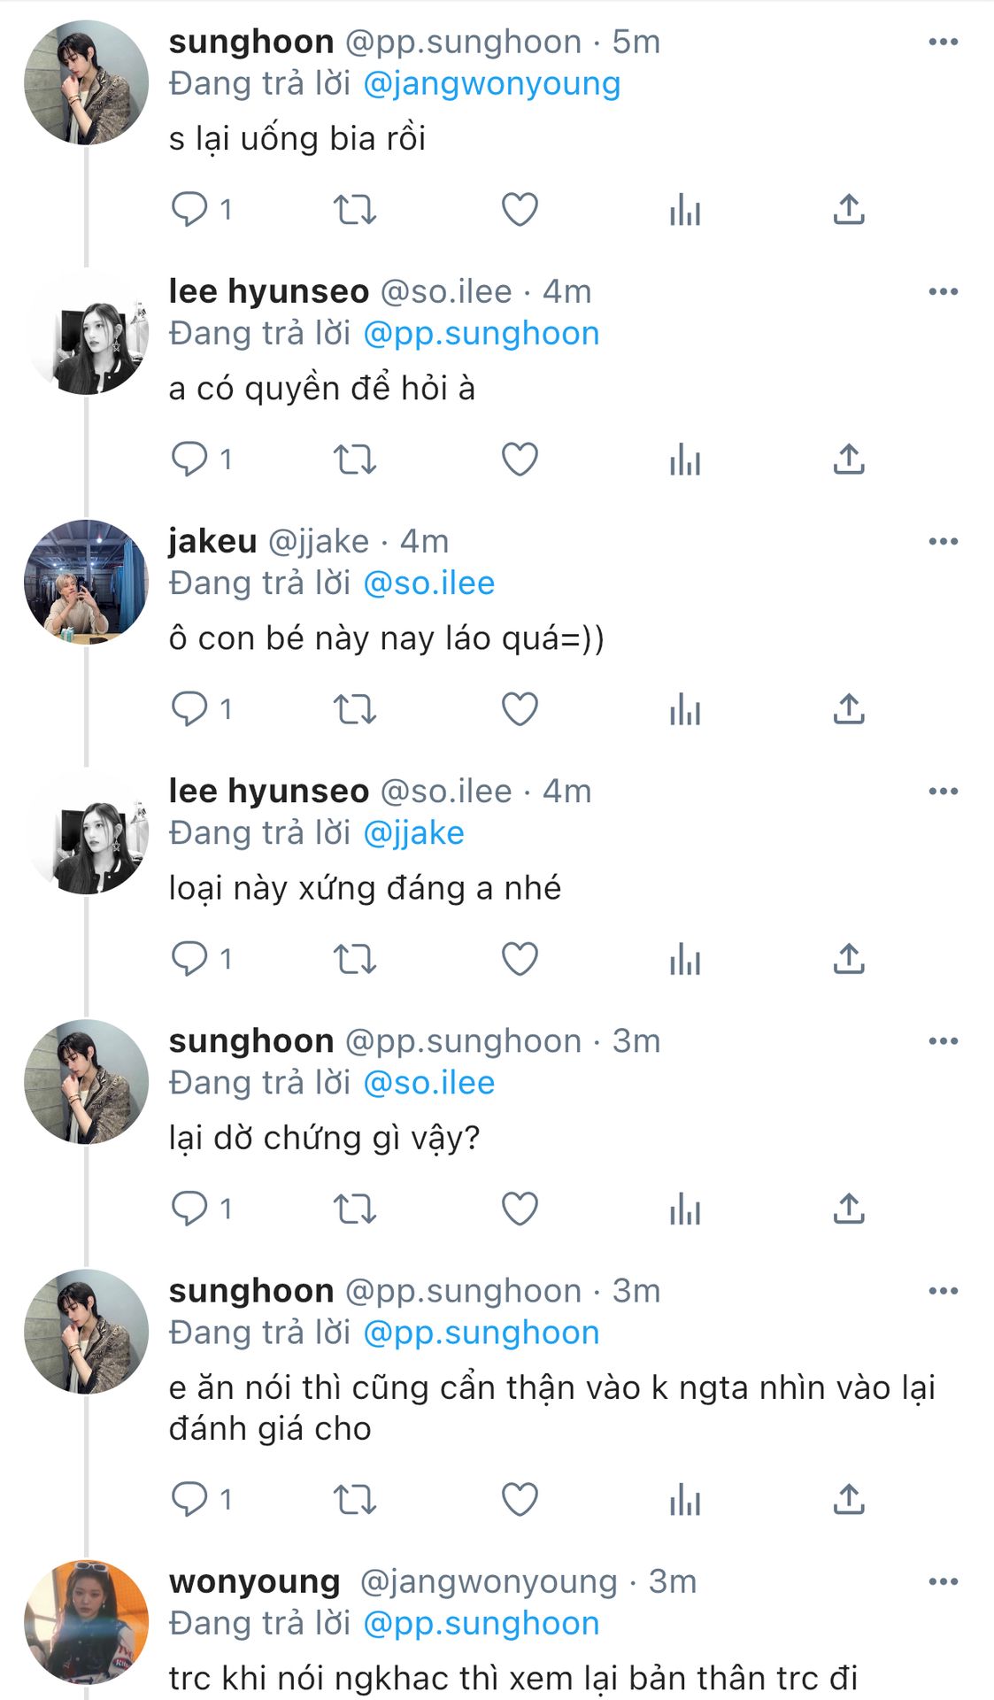Screen dimensions: 994x1700
Task: Like jakeu's tweet "ô con bé này nay láo quá"
Action: click(x=520, y=709)
